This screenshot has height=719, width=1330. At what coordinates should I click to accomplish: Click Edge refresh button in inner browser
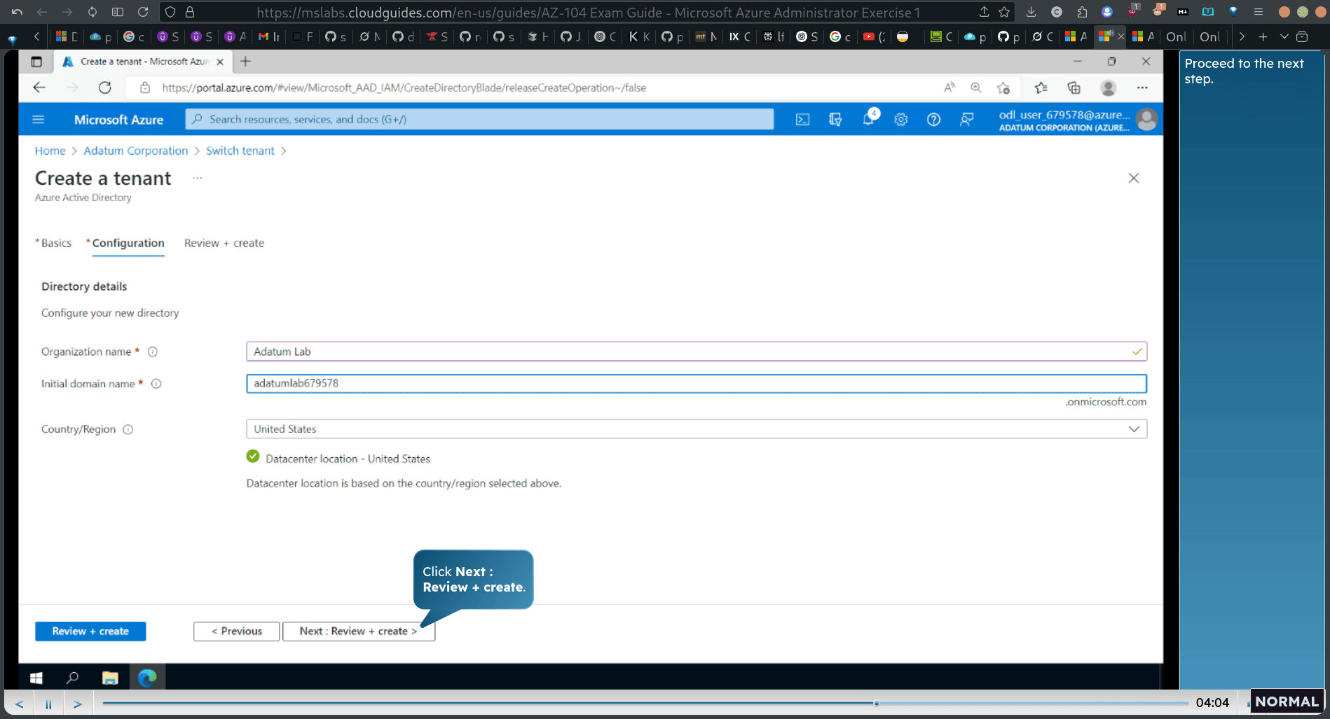(105, 88)
